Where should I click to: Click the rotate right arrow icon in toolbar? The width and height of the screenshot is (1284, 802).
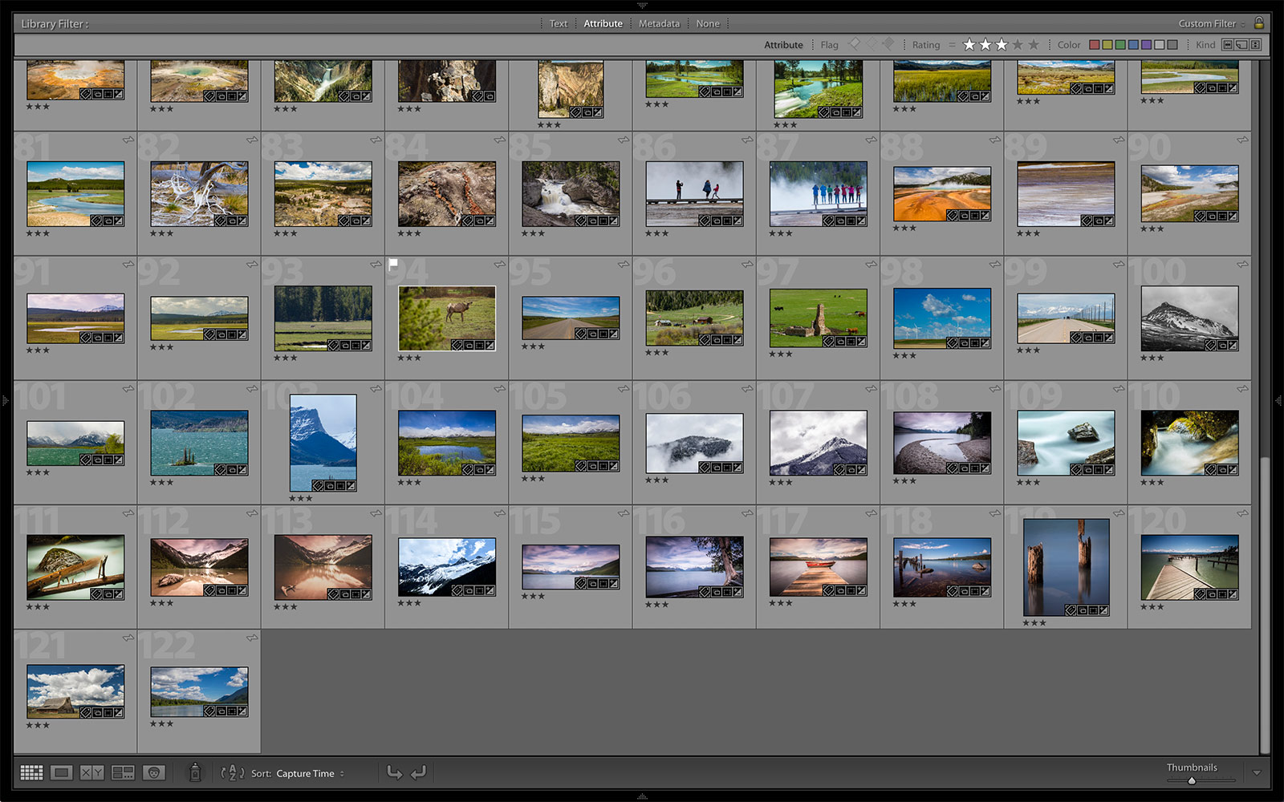[418, 772]
